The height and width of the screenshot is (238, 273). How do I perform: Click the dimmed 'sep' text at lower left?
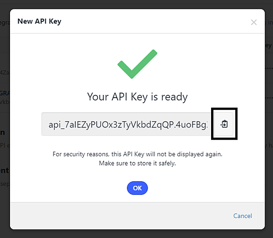[x=5, y=184]
